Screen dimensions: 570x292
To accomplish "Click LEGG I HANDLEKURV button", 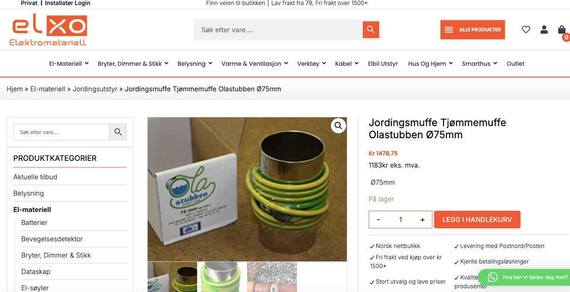I will tap(477, 220).
